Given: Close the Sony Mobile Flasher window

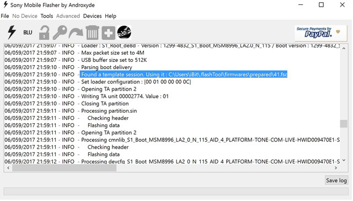Looking at the screenshot, I should click(342, 5).
